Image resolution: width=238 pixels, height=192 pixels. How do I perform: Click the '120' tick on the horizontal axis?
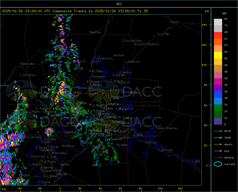(180, 188)
